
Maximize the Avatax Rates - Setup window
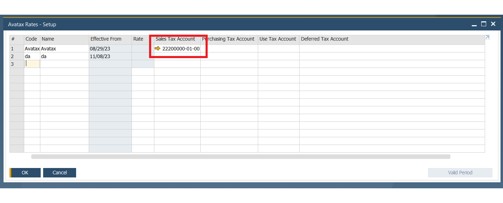484,24
